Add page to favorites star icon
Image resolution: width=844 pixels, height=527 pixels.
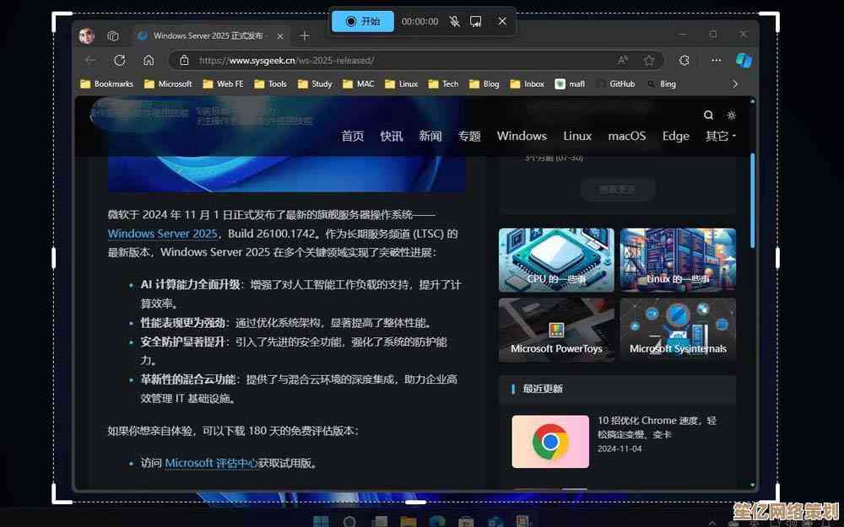click(x=649, y=60)
